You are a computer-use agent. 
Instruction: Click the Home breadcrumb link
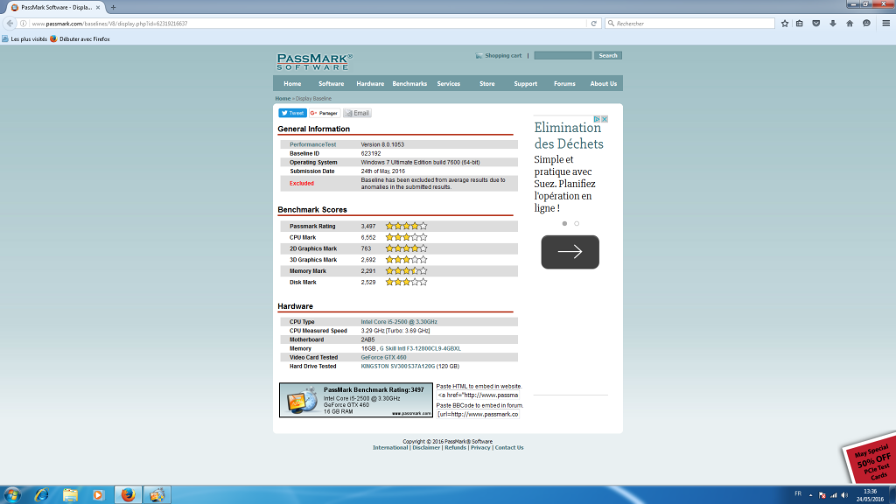coord(283,98)
